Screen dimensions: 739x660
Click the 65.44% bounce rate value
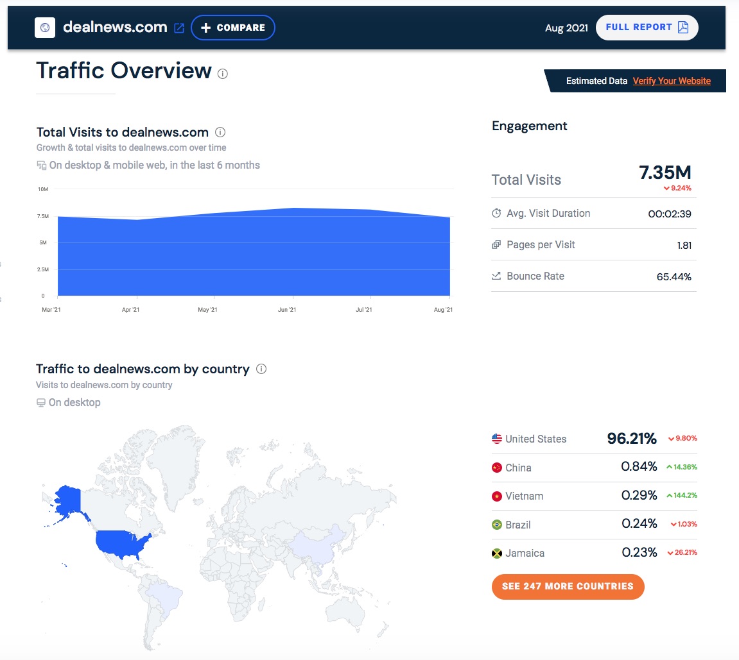click(674, 277)
